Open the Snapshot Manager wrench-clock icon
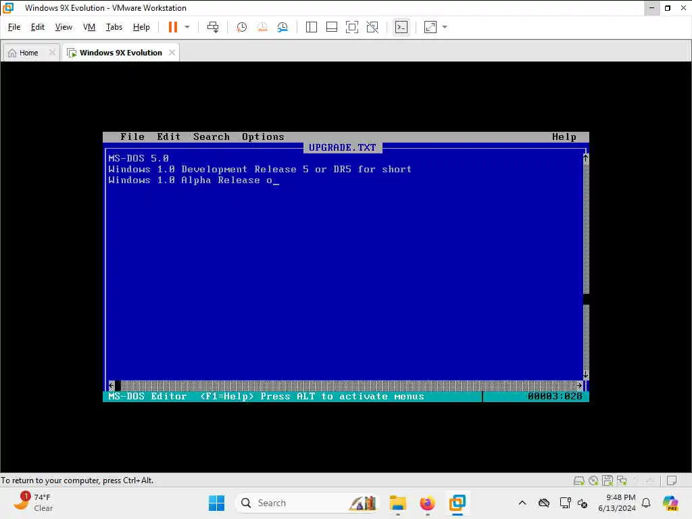The width and height of the screenshot is (692, 519). pyautogui.click(x=282, y=27)
